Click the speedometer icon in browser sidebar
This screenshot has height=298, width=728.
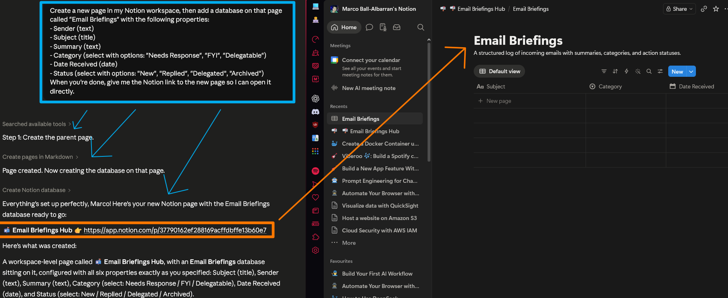pyautogui.click(x=316, y=39)
